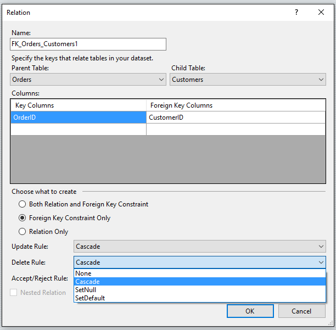Click the Foreign Key Columns header

coord(236,105)
